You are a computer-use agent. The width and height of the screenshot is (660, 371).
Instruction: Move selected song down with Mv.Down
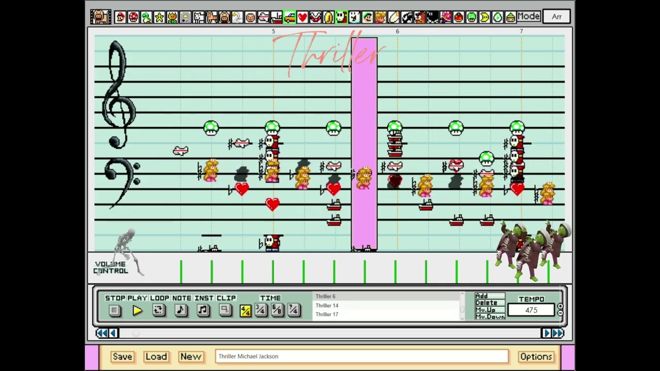point(490,317)
